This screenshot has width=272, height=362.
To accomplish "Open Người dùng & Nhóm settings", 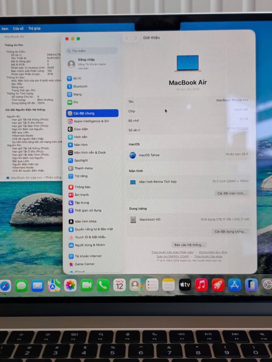I will [x=87, y=245].
